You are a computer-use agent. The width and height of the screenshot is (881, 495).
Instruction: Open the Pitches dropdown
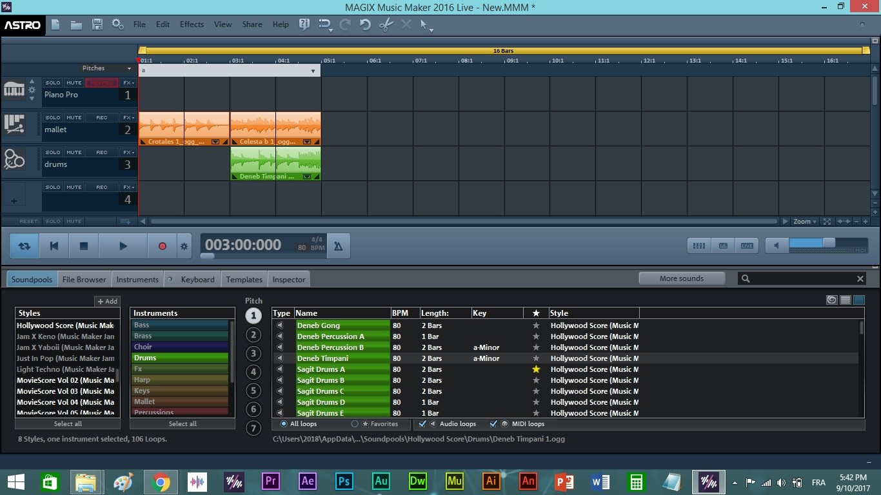(106, 68)
